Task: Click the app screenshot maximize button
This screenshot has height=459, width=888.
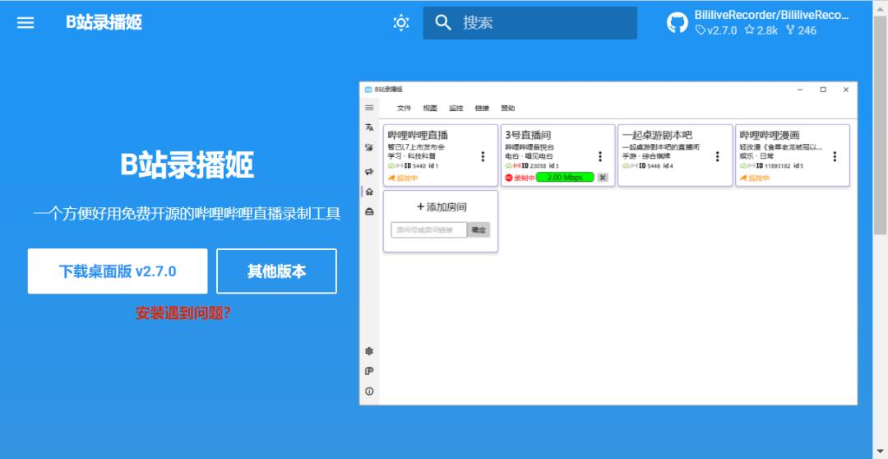Action: tap(823, 90)
